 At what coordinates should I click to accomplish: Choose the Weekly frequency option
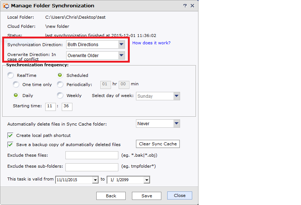point(60,96)
